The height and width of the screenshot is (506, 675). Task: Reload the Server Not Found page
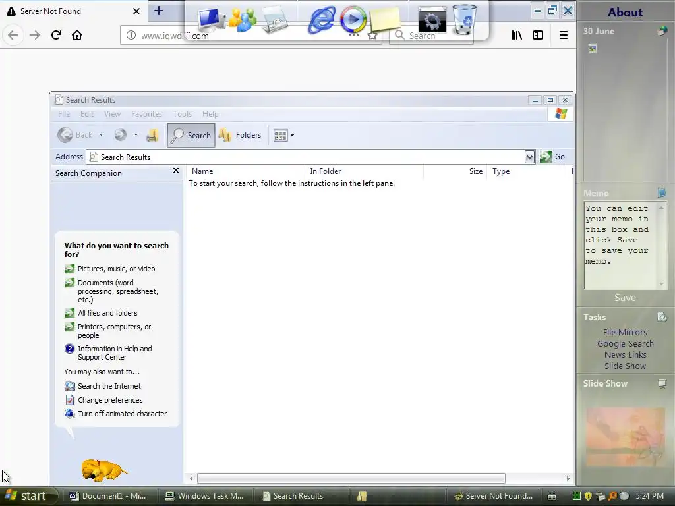56,35
